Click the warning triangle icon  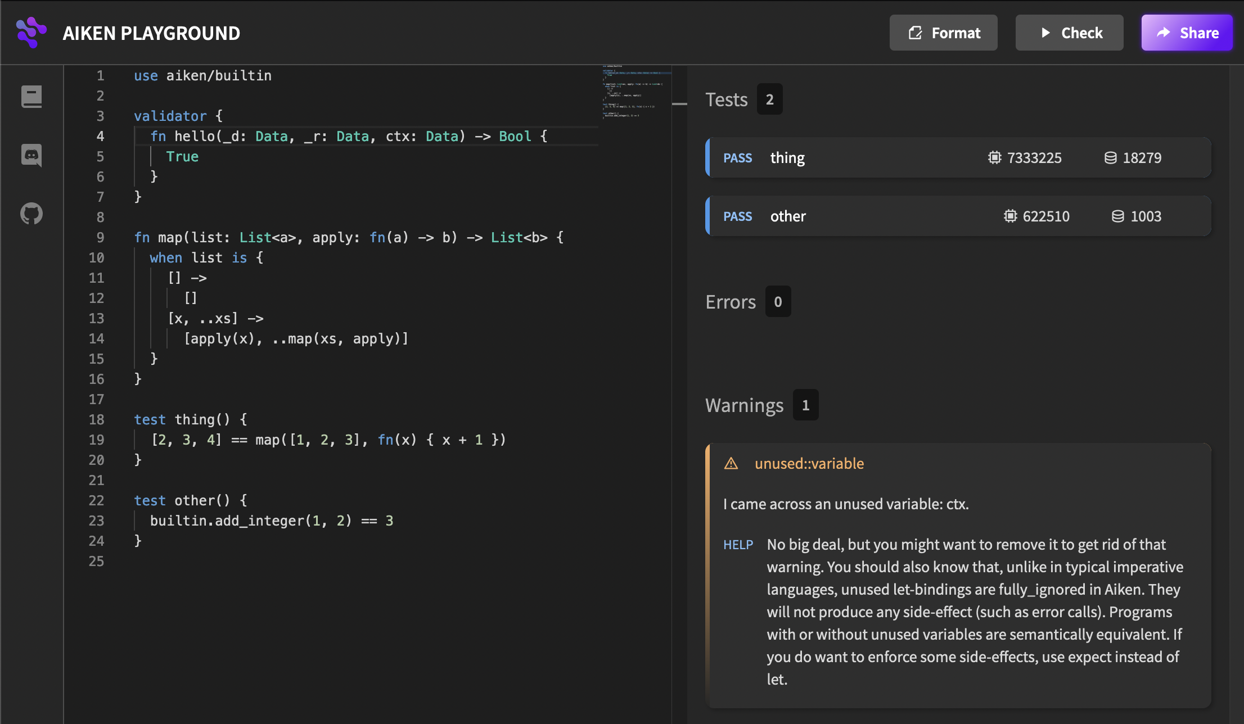click(731, 464)
